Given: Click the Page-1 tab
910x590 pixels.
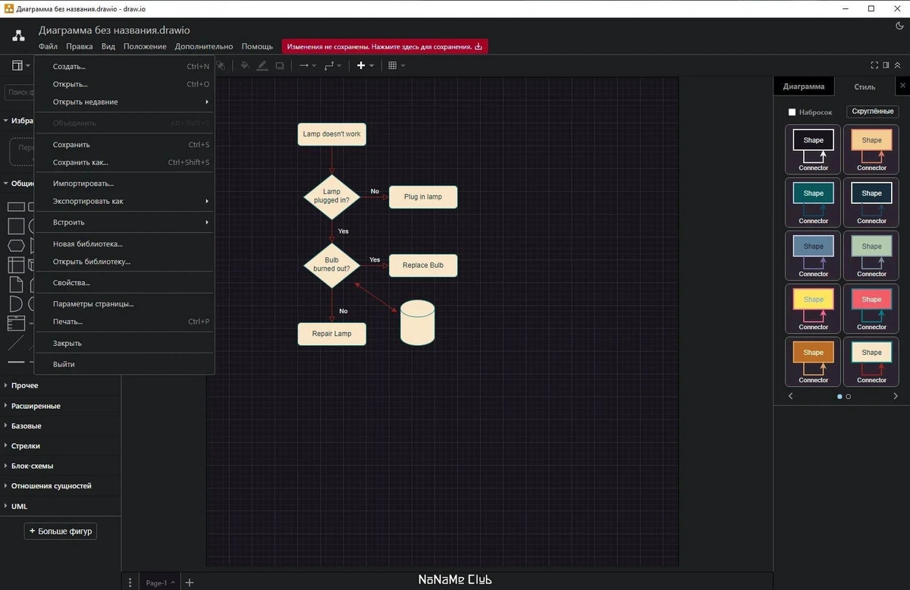Looking at the screenshot, I should [x=159, y=582].
